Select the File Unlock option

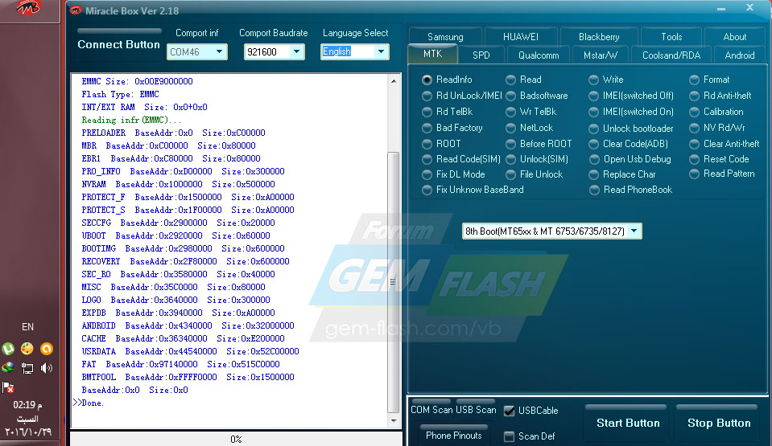[x=535, y=174]
